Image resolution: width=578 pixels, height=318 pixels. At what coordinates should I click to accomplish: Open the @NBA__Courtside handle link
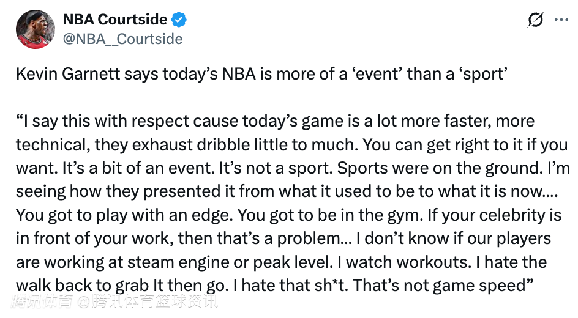tap(122, 39)
